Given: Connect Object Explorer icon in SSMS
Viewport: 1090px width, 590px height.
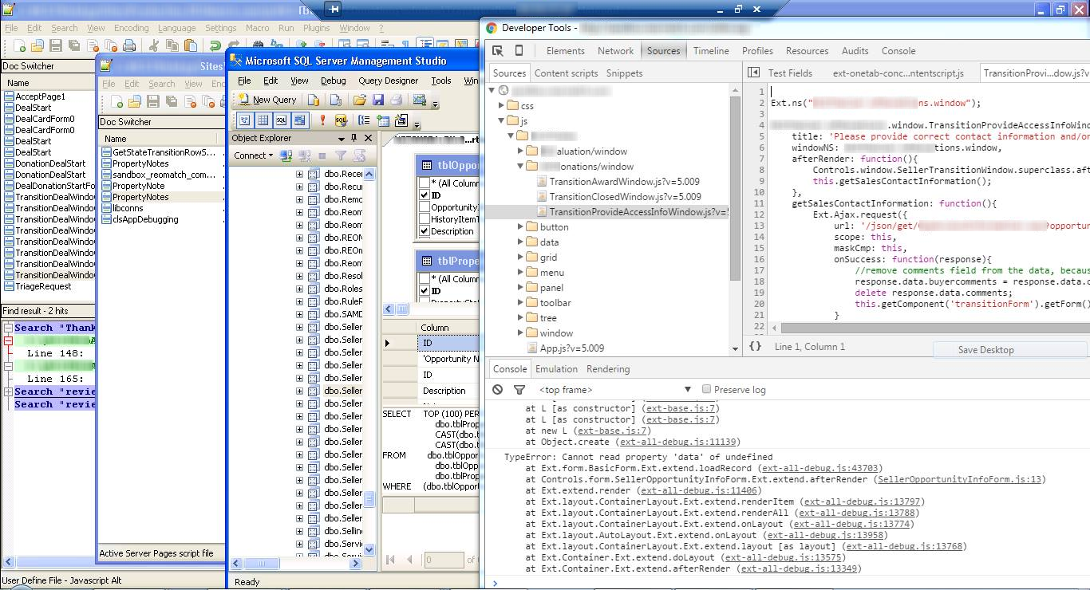Looking at the screenshot, I should 286,155.
